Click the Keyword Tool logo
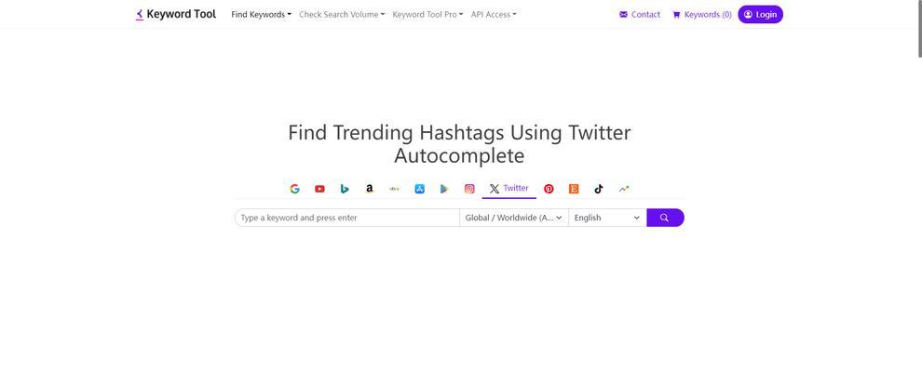The width and height of the screenshot is (922, 372). [x=176, y=14]
